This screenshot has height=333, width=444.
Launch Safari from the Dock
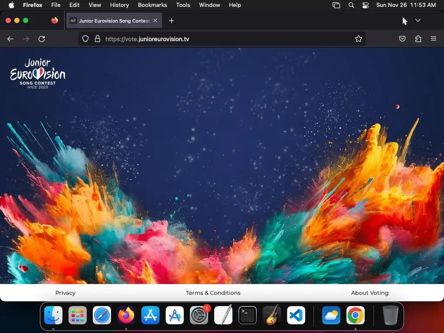point(102,315)
